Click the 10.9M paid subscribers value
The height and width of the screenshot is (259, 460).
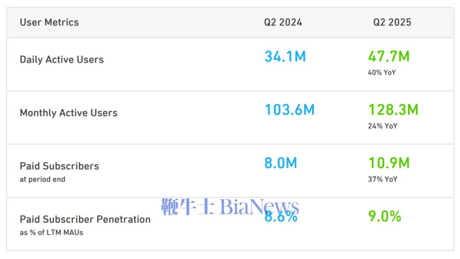coord(389,163)
